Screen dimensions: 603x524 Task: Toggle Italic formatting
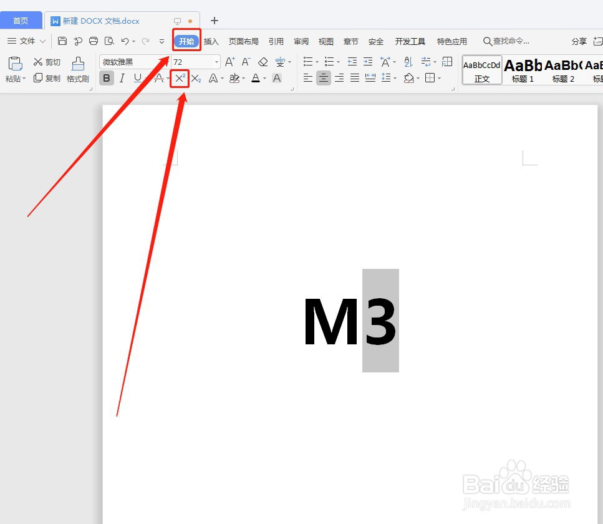(x=122, y=79)
